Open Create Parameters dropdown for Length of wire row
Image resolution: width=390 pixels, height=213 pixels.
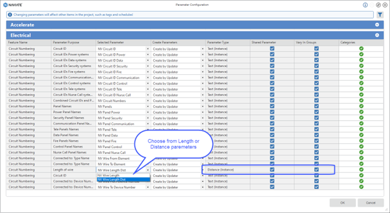click(202, 170)
